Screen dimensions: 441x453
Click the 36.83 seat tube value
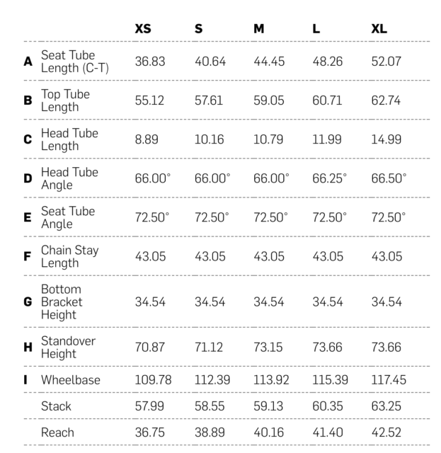(150, 62)
